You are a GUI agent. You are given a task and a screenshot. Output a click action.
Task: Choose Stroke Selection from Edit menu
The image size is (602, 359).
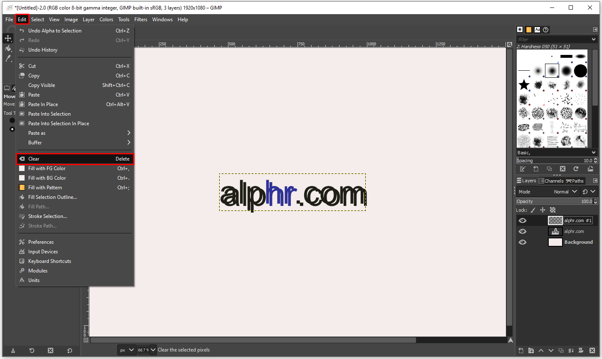75,216
